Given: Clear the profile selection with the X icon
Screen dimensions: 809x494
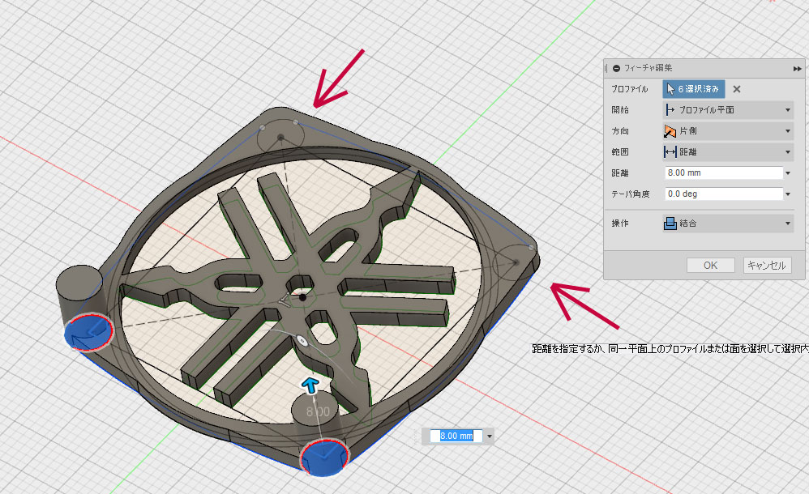Looking at the screenshot, I should [737, 89].
